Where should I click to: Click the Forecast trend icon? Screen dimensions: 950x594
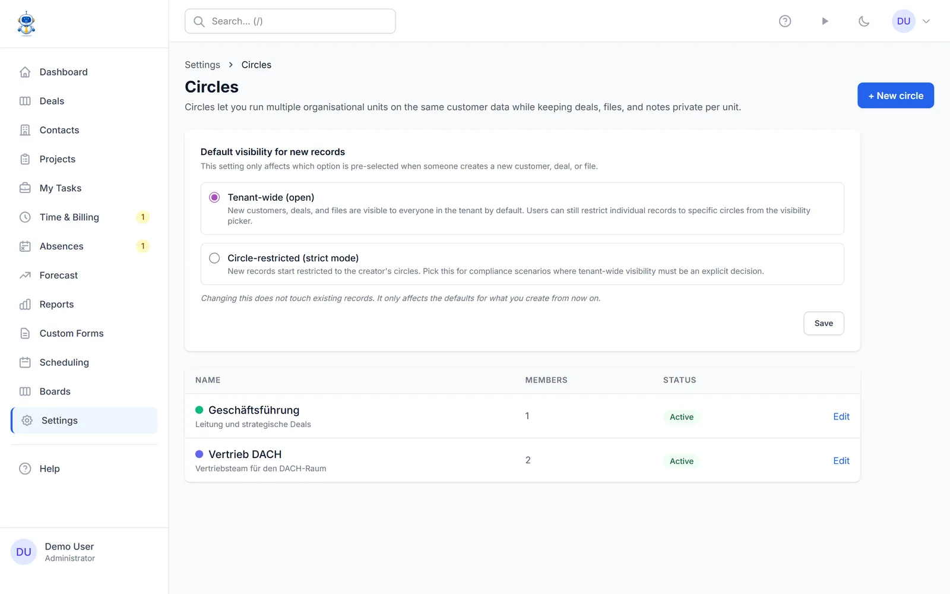click(25, 276)
